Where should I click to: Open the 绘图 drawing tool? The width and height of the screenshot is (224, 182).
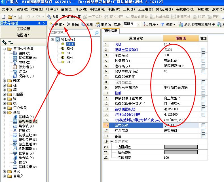(x=53, y=17)
